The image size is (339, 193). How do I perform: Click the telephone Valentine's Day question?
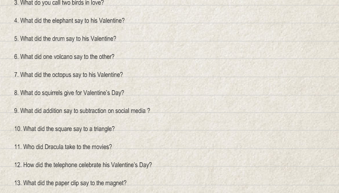83,165
